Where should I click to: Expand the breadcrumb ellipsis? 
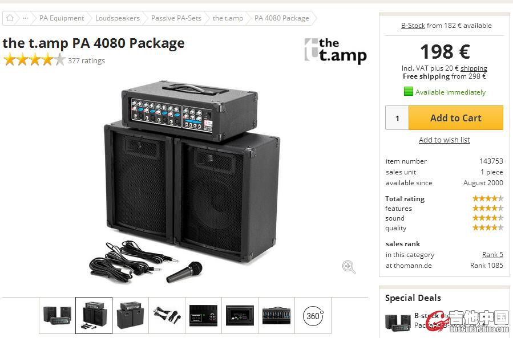tap(25, 18)
